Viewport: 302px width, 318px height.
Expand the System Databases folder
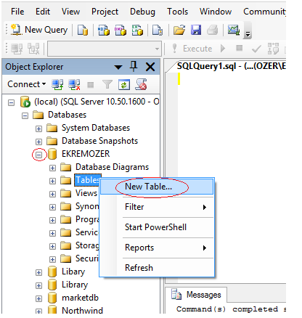(38, 129)
